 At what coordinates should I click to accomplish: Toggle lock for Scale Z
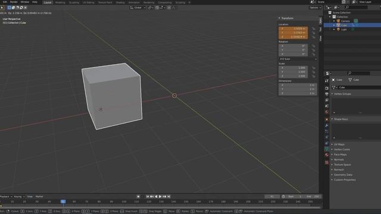tap(314, 76)
